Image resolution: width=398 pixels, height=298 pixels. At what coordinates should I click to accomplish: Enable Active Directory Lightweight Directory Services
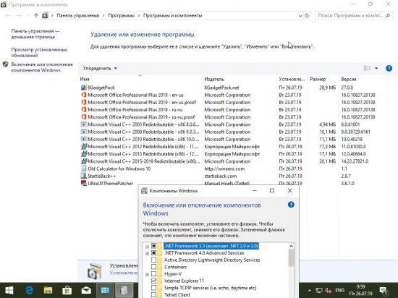coord(153,260)
